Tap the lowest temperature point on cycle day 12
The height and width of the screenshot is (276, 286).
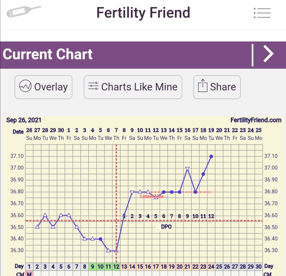116,250
